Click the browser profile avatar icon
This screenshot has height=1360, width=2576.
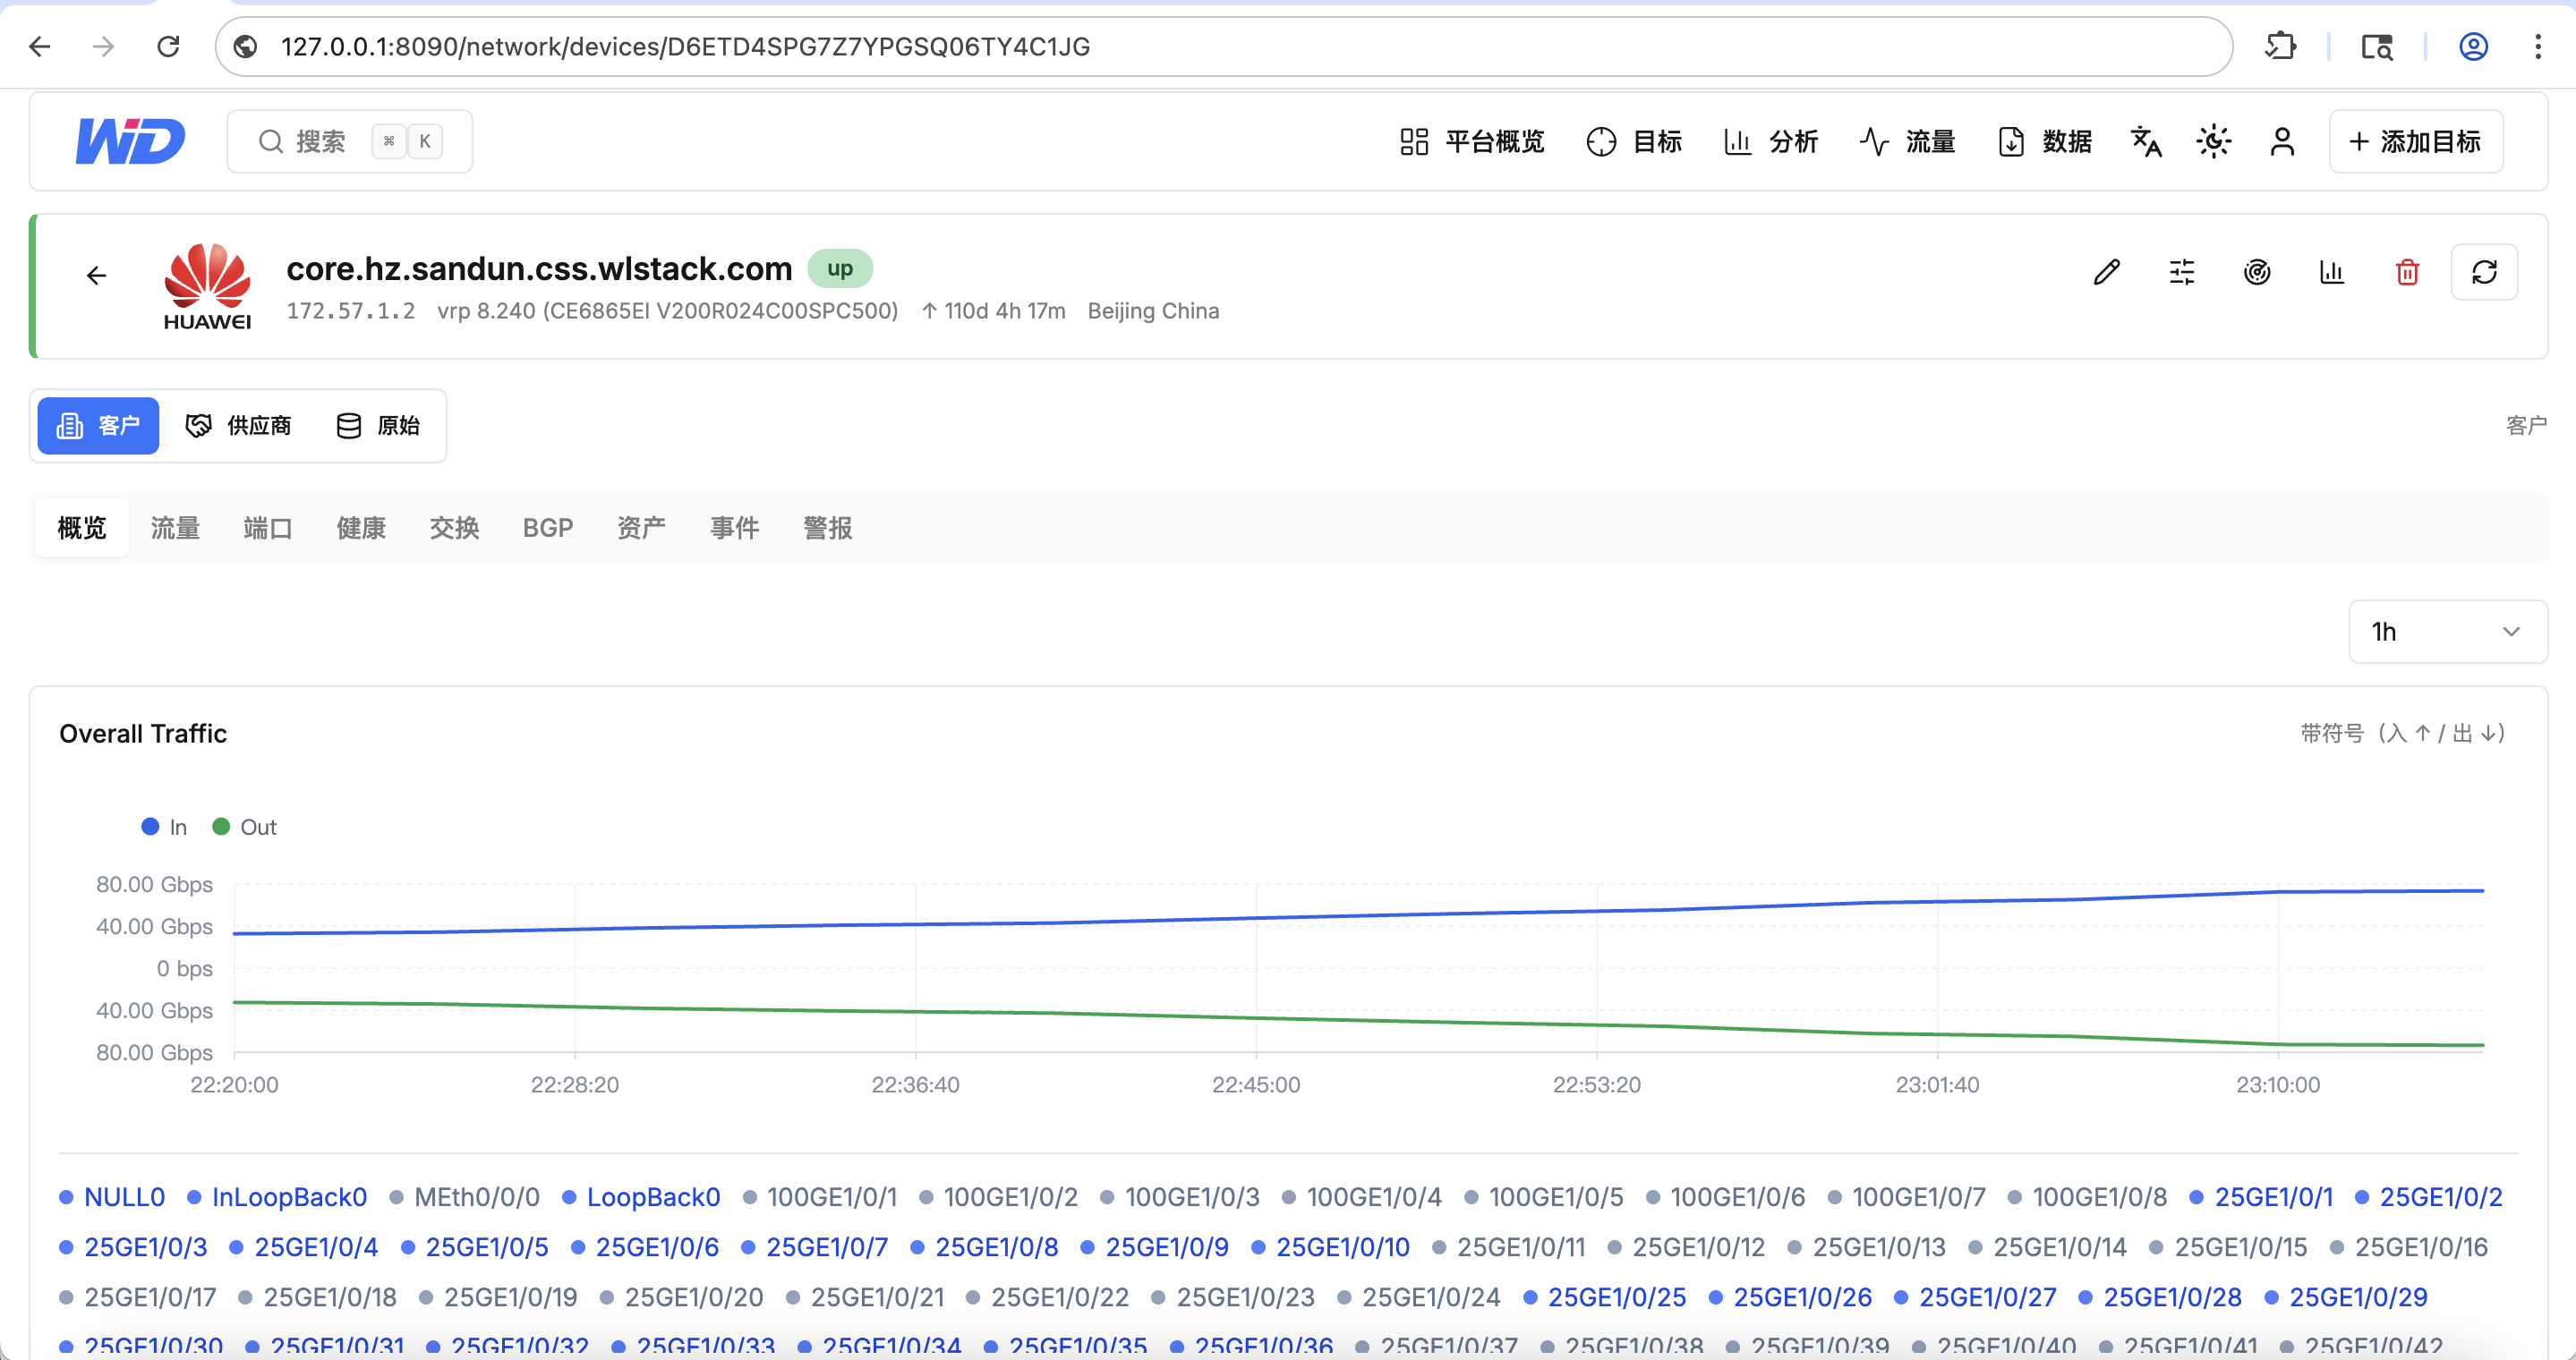tap(2473, 47)
